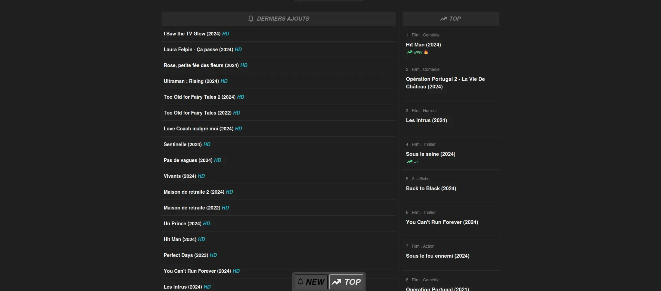Open the TOP section header

tap(451, 19)
